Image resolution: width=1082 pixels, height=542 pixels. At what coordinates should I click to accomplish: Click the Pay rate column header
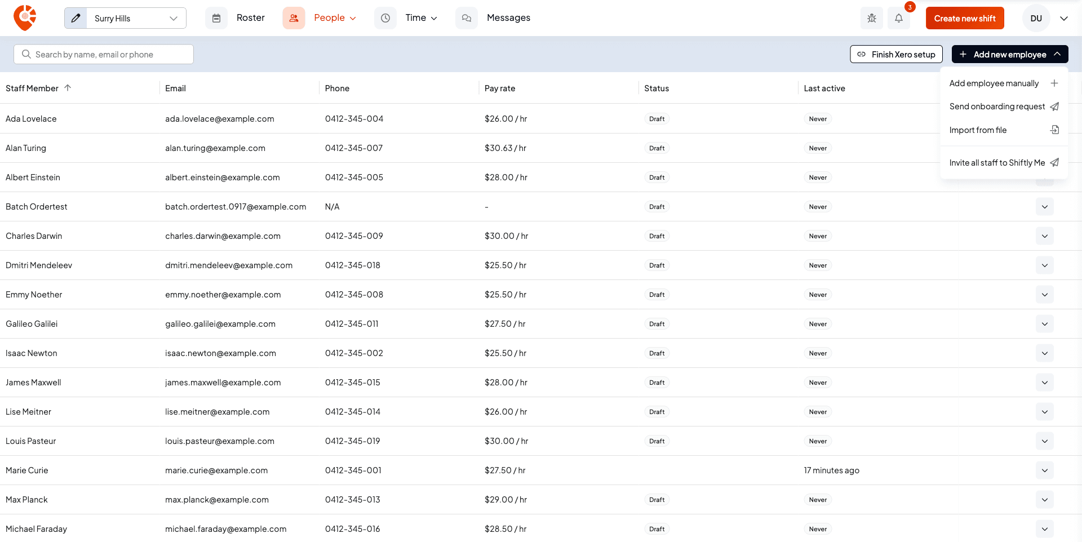point(500,88)
